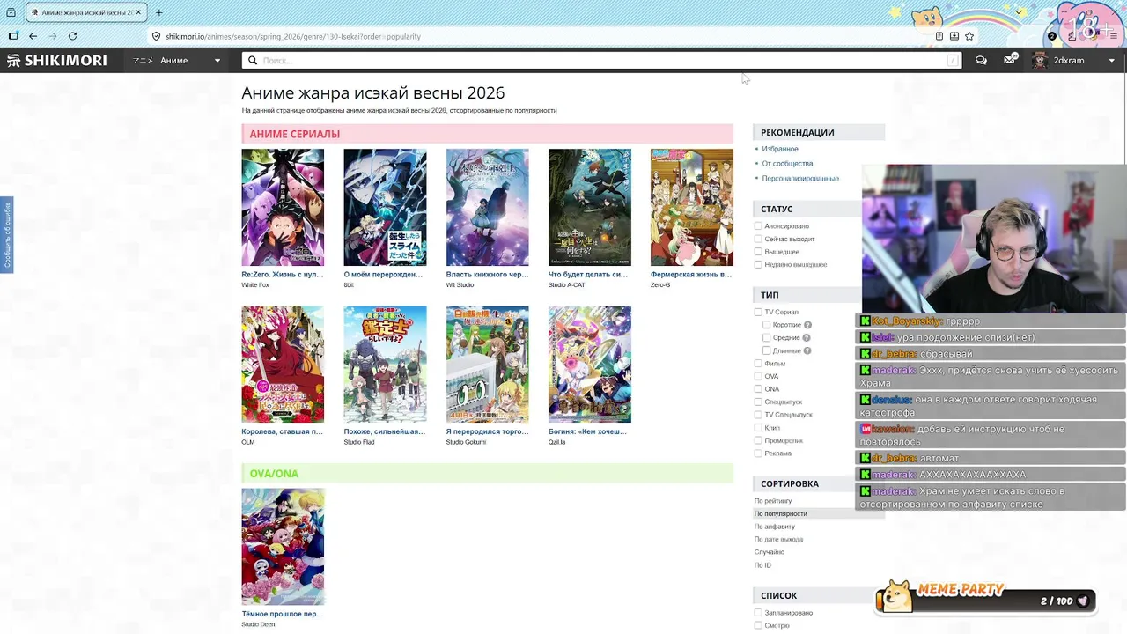Check the Запланировано list checkbox
1127x634 pixels.
click(x=758, y=613)
